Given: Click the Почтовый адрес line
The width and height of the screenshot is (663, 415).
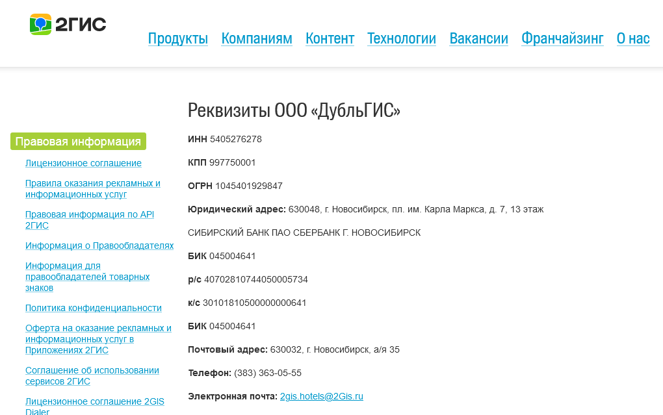Looking at the screenshot, I should 293,349.
